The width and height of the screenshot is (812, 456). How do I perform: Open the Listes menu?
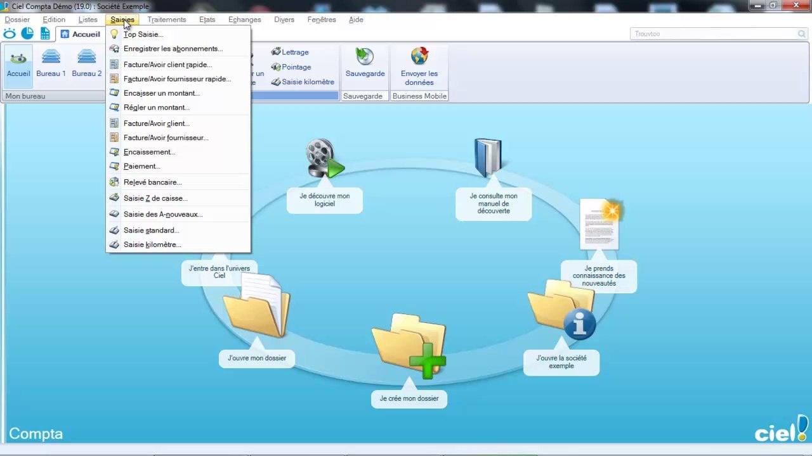pyautogui.click(x=88, y=20)
